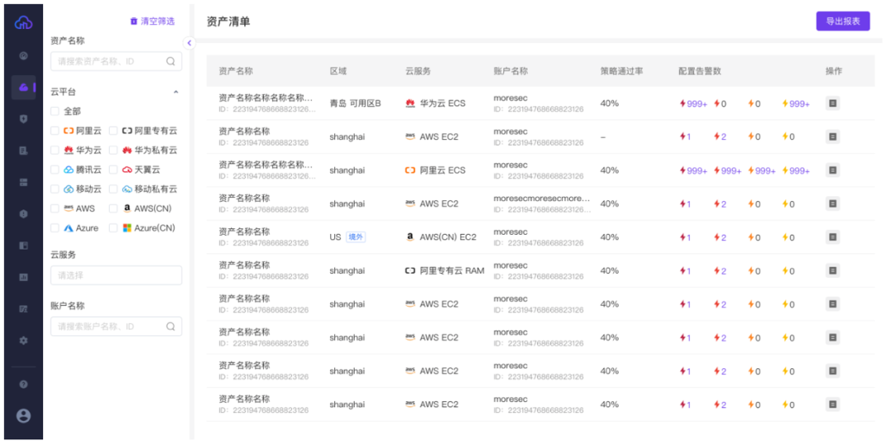This screenshot has width=891, height=445.
Task: Click the trash icon beside 清空筛选
Action: pyautogui.click(x=134, y=21)
